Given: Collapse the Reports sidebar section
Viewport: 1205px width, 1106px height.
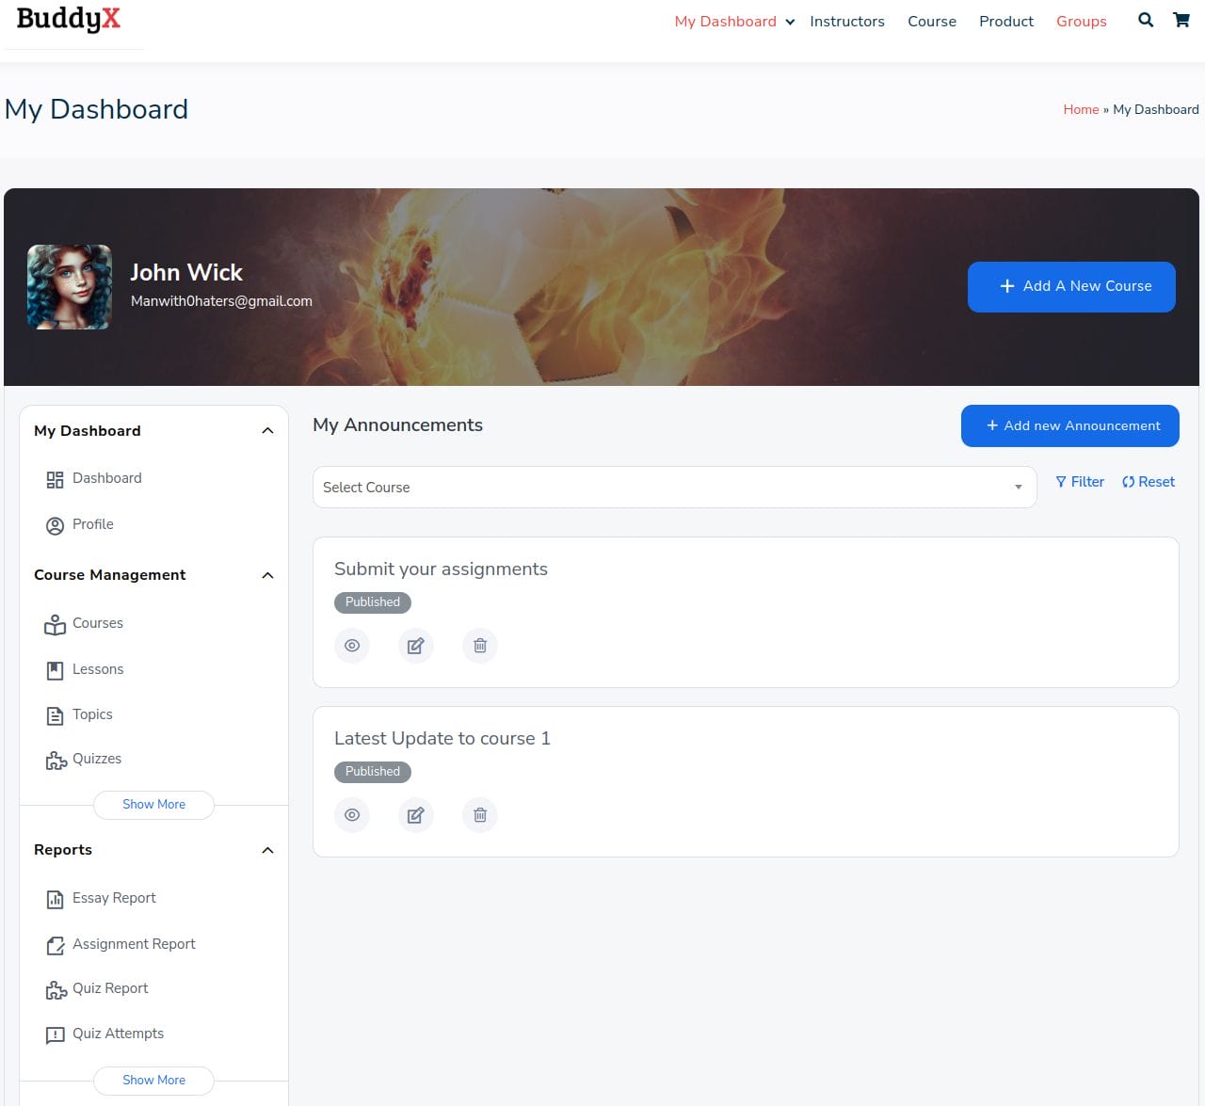Looking at the screenshot, I should 267,850.
